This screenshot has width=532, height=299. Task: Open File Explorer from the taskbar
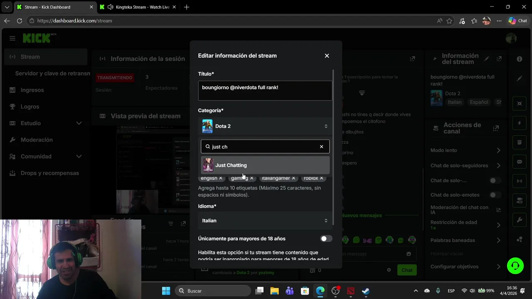[x=274, y=291]
